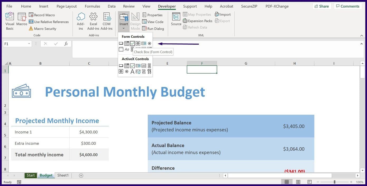Click View Code in Controls group
This screenshot has width=367, height=186.
[x=153, y=22]
